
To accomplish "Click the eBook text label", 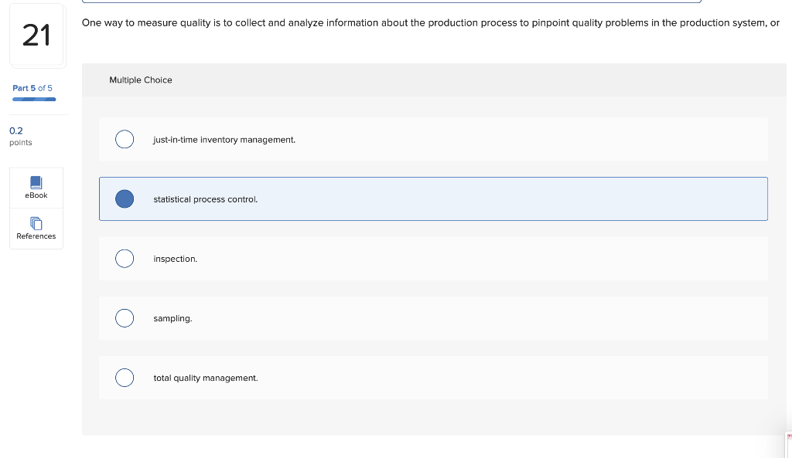I will [36, 195].
